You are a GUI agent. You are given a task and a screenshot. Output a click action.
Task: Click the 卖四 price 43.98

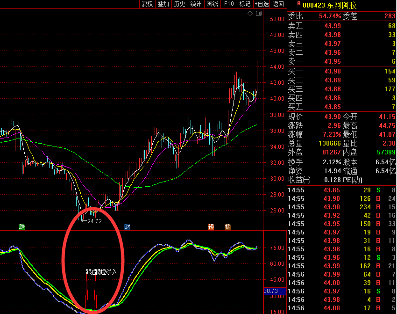(x=333, y=35)
